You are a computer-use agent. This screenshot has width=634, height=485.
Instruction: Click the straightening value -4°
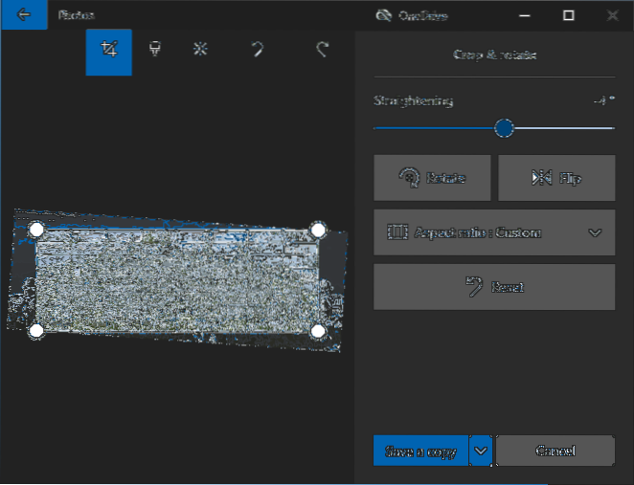[x=604, y=100]
